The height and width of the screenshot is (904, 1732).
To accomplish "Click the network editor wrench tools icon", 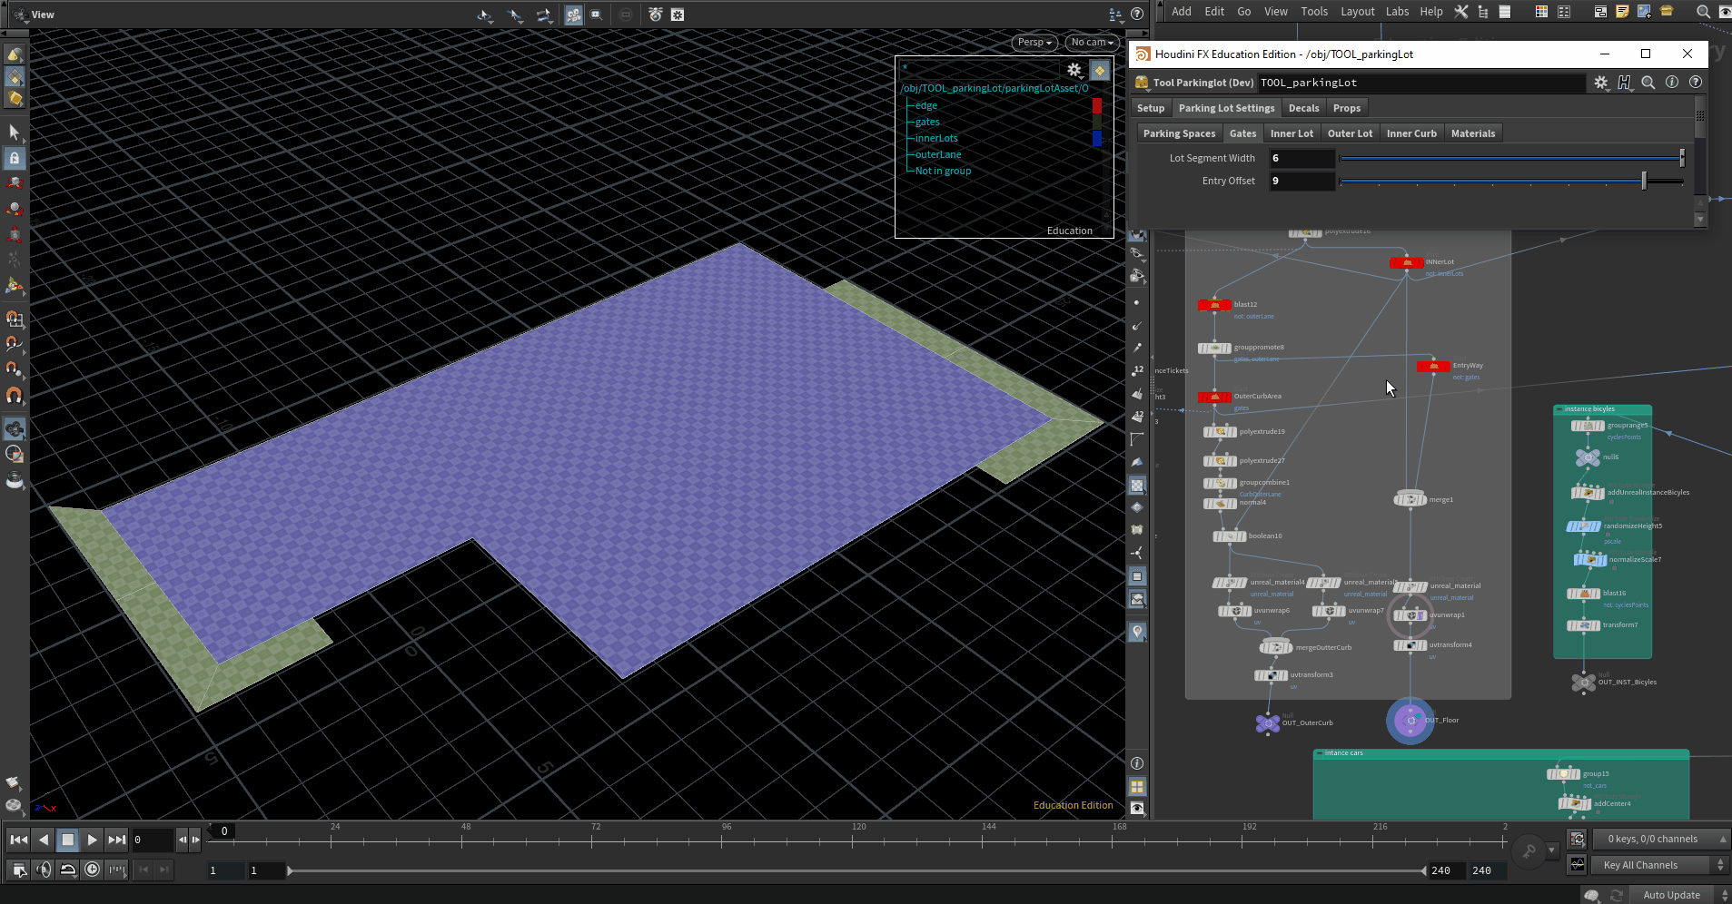I will click(x=1461, y=12).
